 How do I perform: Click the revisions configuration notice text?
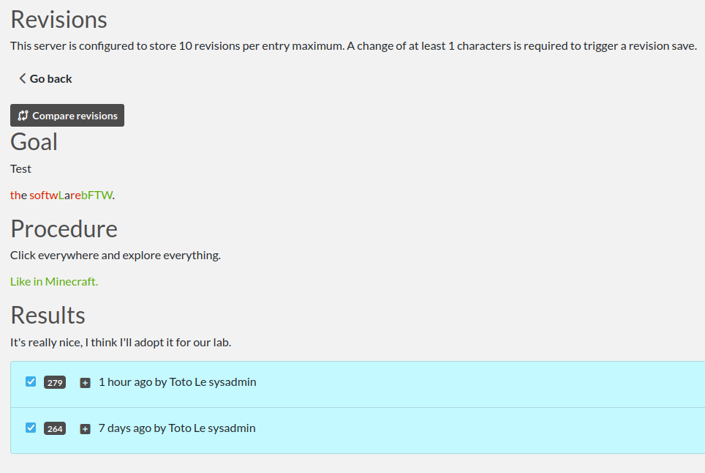point(353,46)
